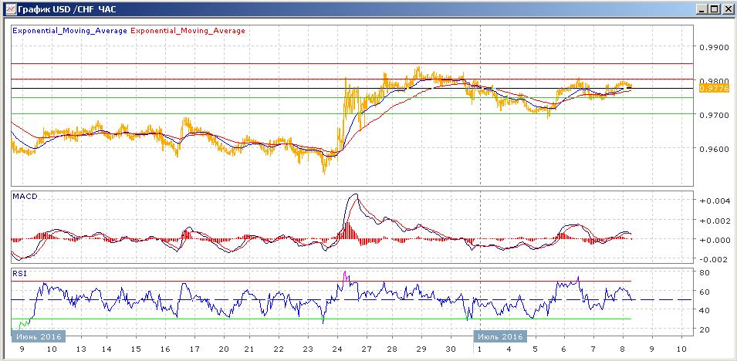Click date label 14 on time axis
The image size is (737, 361).
[106, 349]
